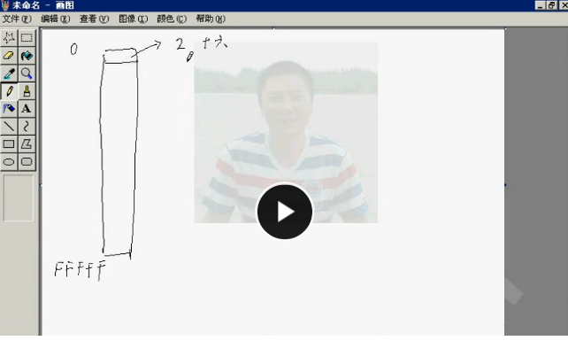Screen dimensions: 568x356
Task: Choose the straight Line tool
Action: point(9,126)
